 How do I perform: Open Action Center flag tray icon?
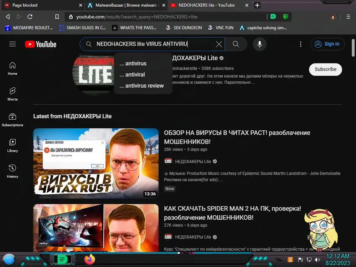[301, 260]
